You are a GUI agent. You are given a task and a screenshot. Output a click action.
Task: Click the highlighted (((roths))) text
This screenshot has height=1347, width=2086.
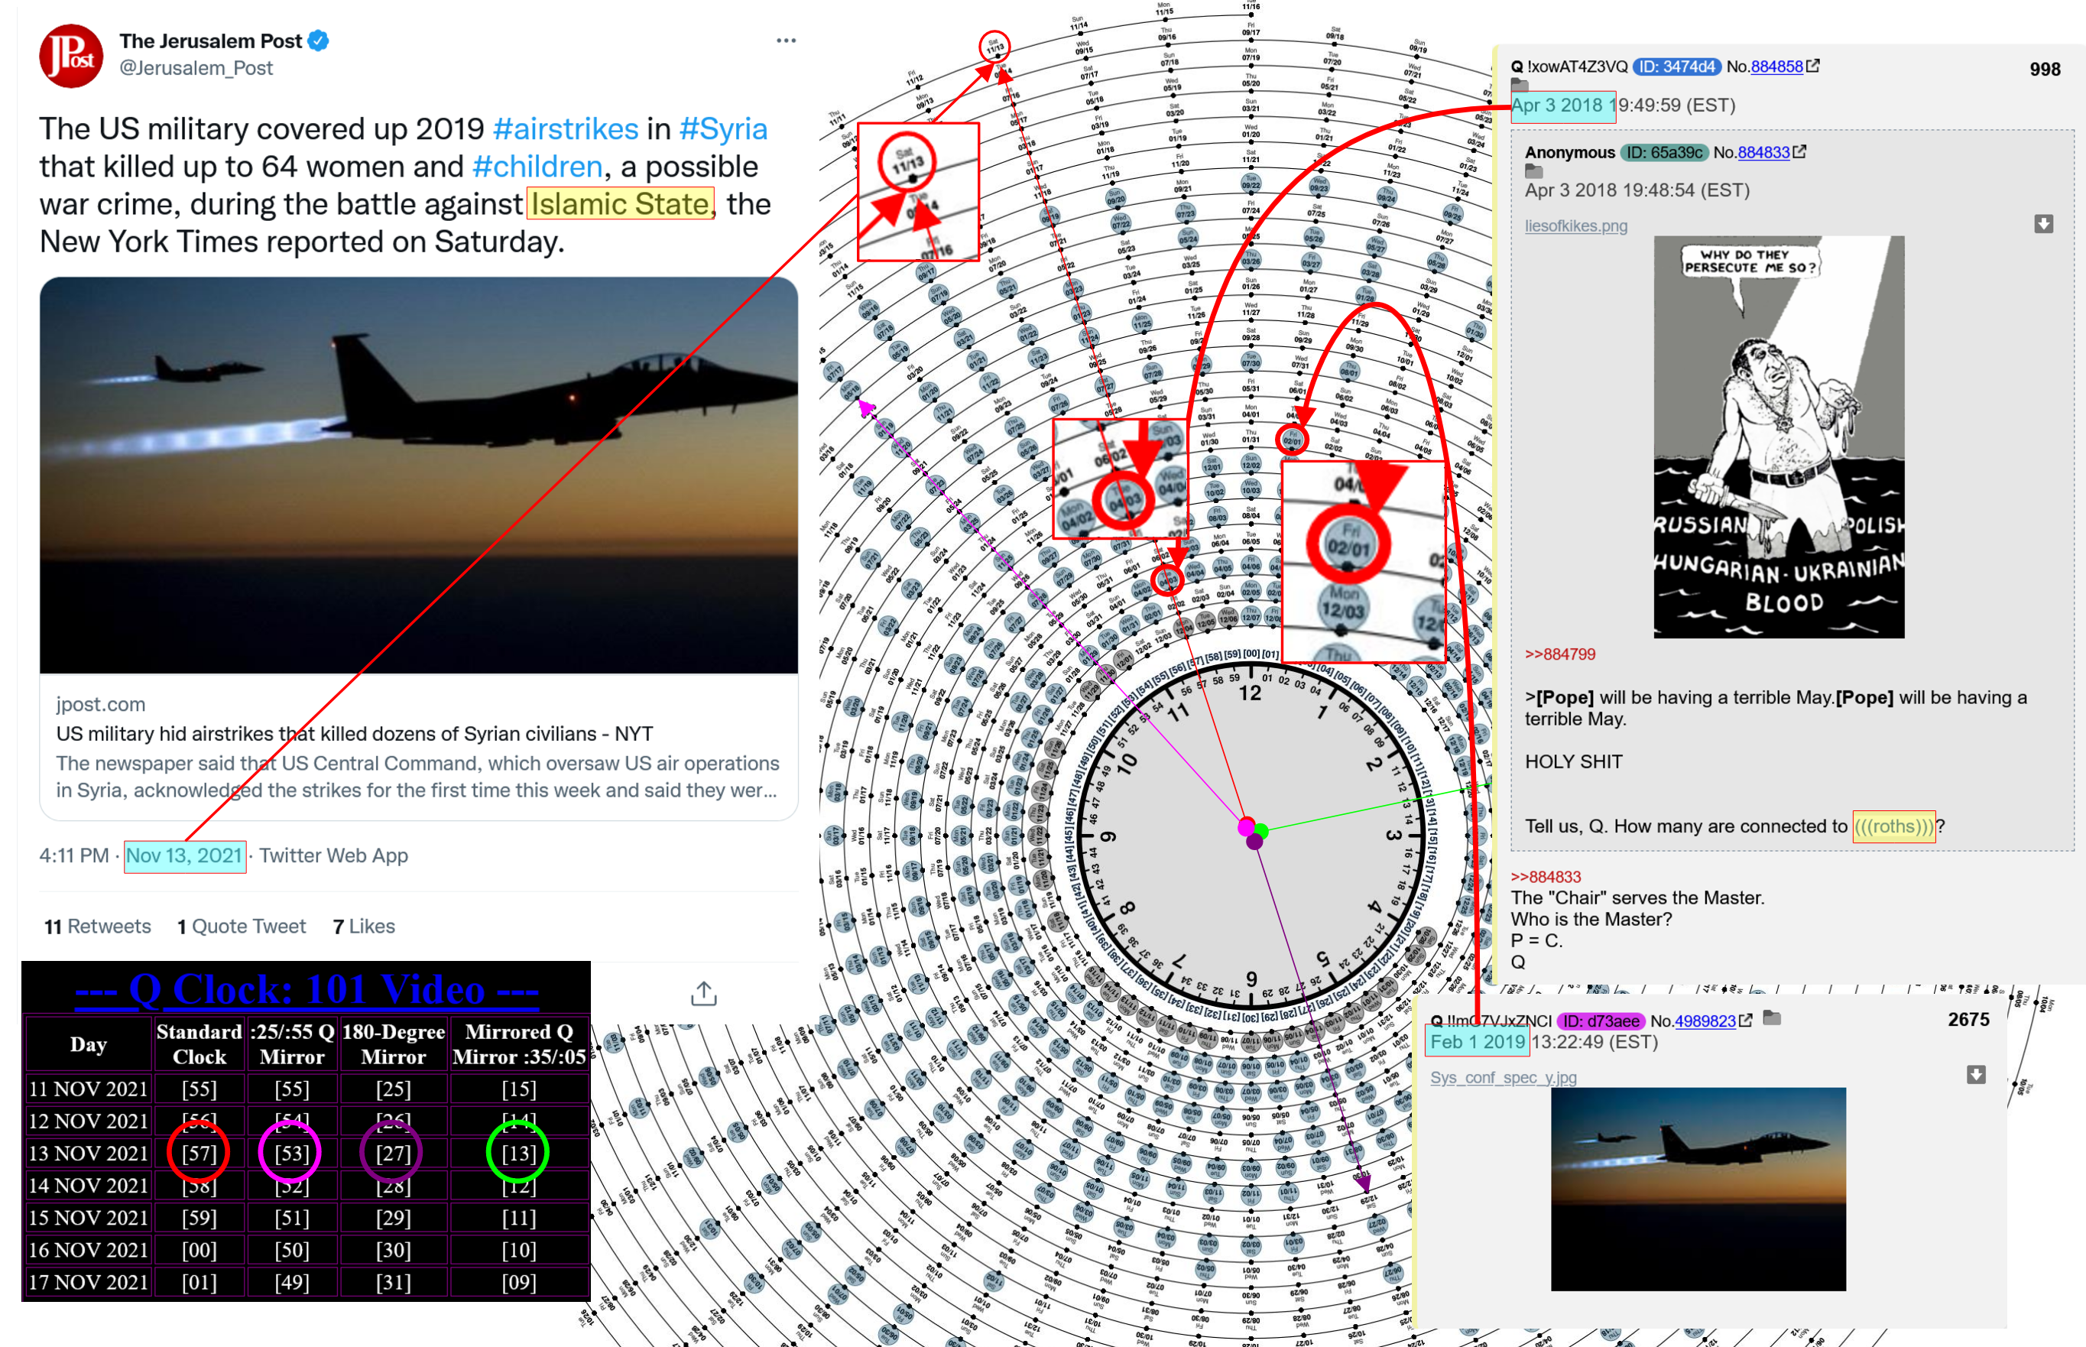coord(1893,826)
